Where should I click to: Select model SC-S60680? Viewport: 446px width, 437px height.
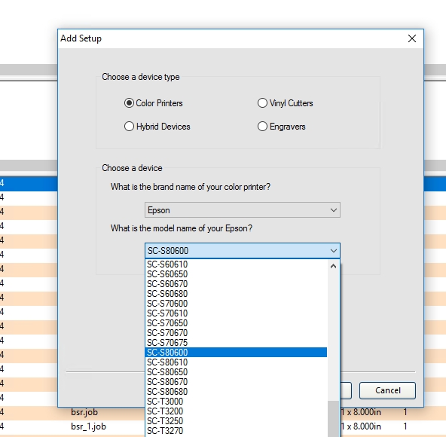click(x=236, y=294)
